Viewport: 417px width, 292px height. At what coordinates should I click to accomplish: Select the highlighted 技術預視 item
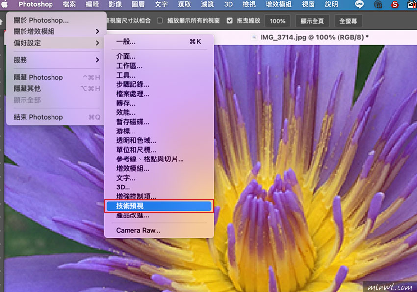[x=159, y=206]
